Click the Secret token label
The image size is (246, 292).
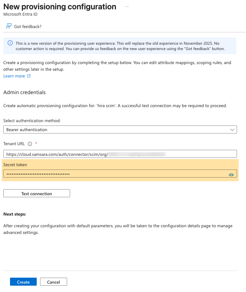pyautogui.click(x=15, y=165)
